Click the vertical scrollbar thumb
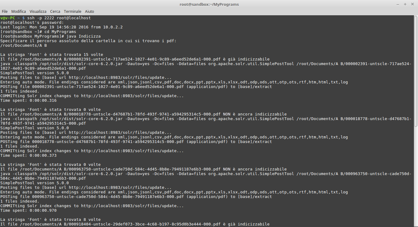Viewport: 418px width, 227px height. [x=416, y=71]
